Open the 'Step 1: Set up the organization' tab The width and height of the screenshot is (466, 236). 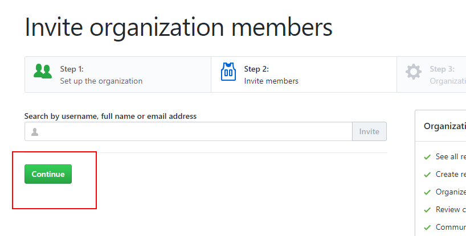coord(117,74)
